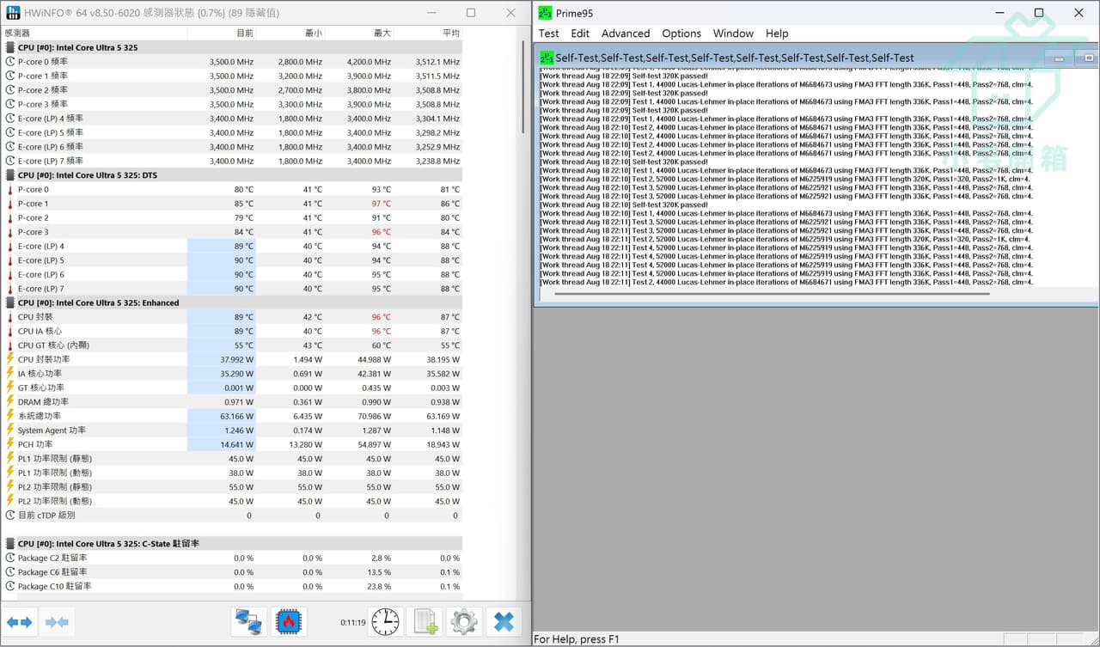Image resolution: width=1100 pixels, height=647 pixels.
Task: Click the blue expand-columns arrows in HWiNFO toolbar
Action: 20,622
